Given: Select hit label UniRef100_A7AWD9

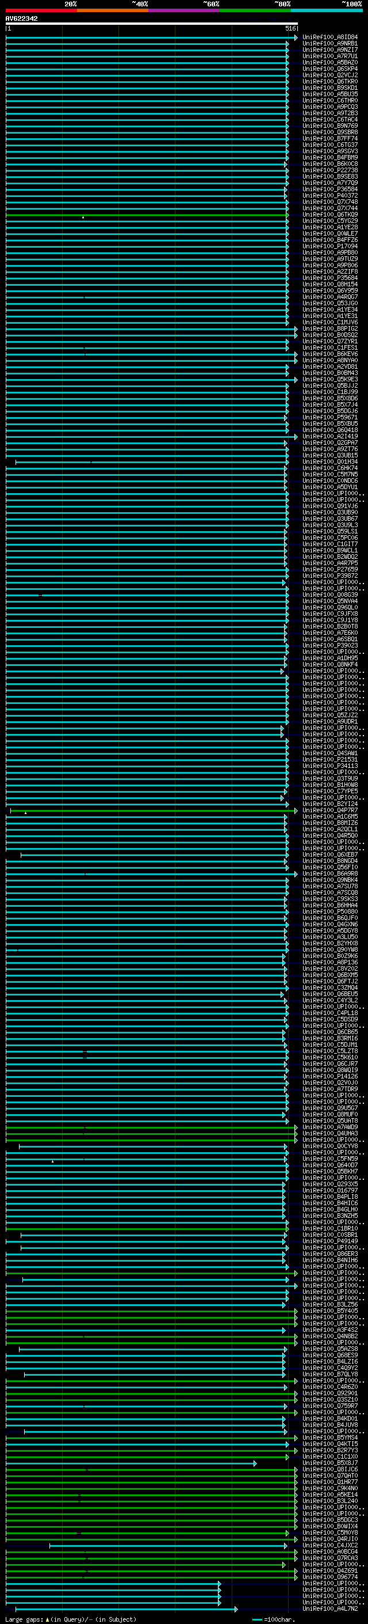Looking at the screenshot, I should pos(330,1127).
